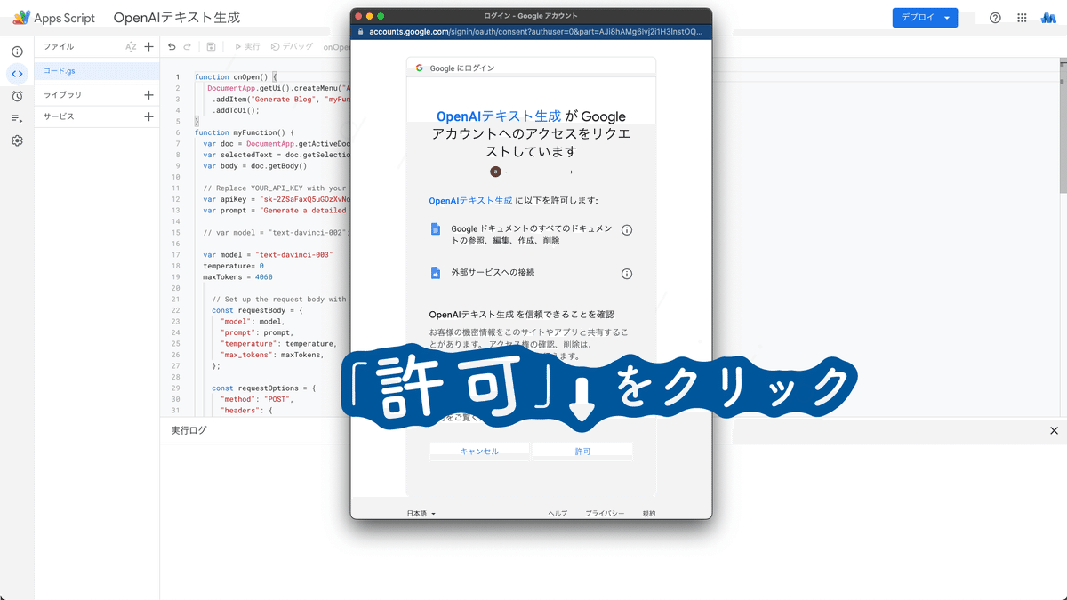This screenshot has height=600, width=1067.
Task: Click the OpenAIテキスト生成 link in heading
Action: click(498, 116)
